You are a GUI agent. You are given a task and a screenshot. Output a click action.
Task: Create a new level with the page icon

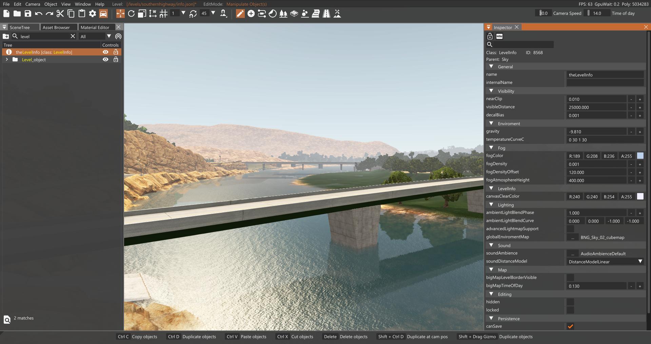click(x=6, y=14)
